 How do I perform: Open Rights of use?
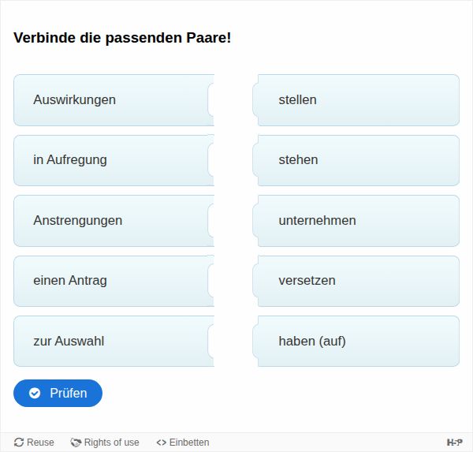pos(105,443)
